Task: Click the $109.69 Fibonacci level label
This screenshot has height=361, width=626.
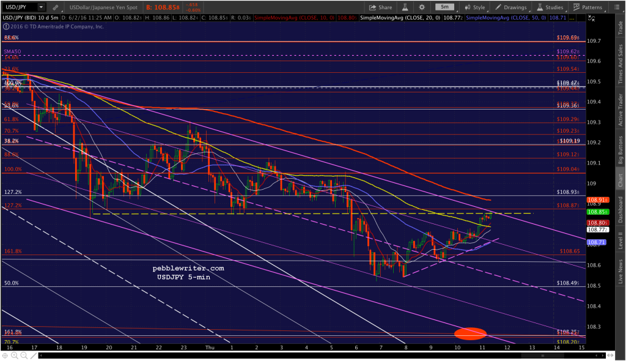Action: [568, 37]
